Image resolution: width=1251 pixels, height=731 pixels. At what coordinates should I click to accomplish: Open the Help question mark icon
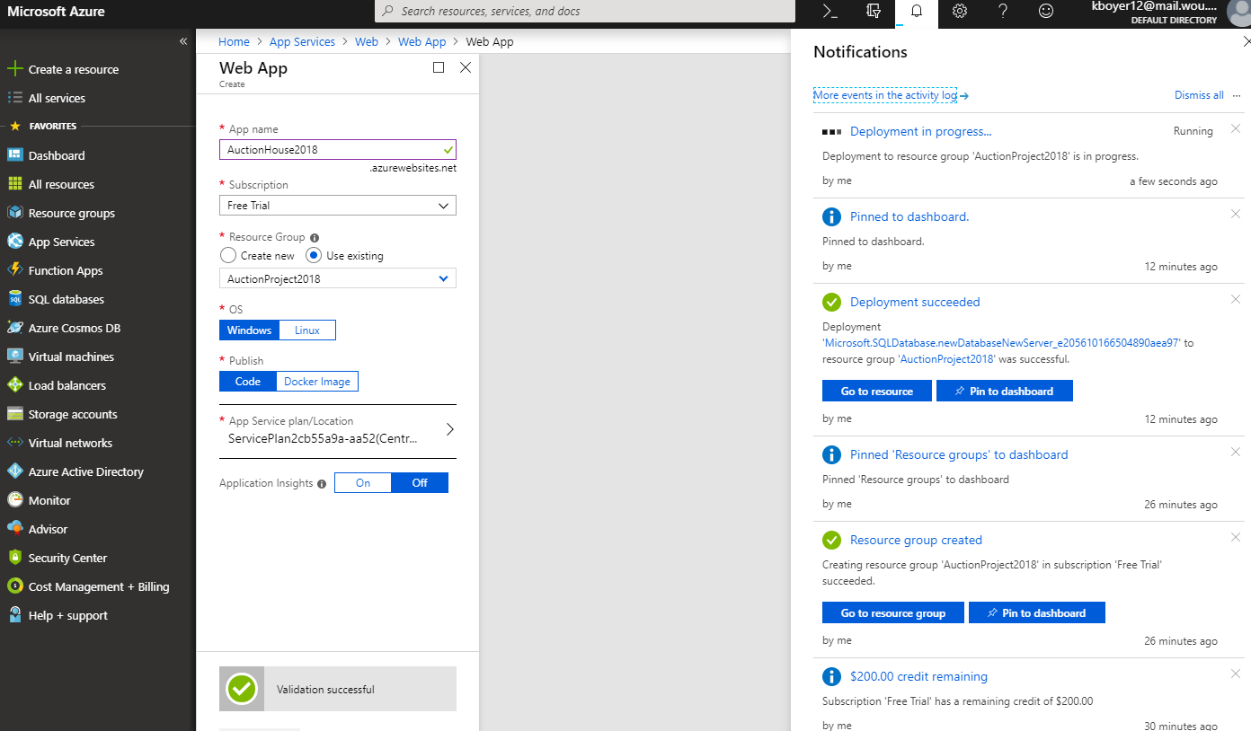pyautogui.click(x=1003, y=12)
